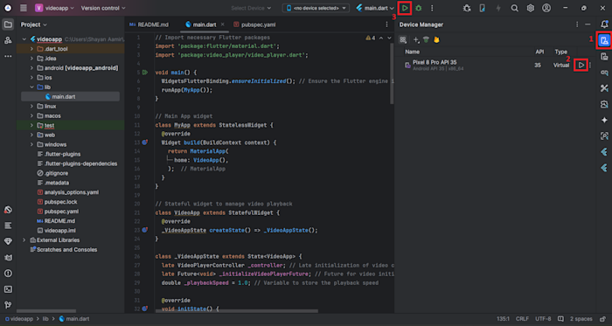This screenshot has height=326, width=612.
Task: Open the Terminal tool window icon
Action: point(8,289)
